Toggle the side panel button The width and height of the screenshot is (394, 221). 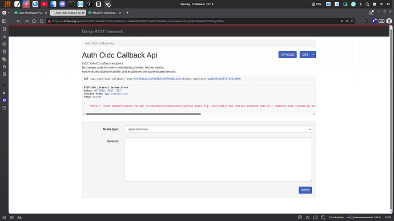(4, 21)
